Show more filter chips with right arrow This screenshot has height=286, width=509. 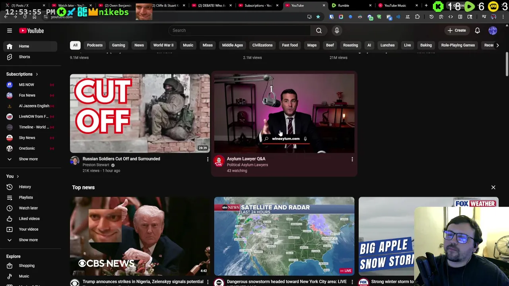click(497, 45)
